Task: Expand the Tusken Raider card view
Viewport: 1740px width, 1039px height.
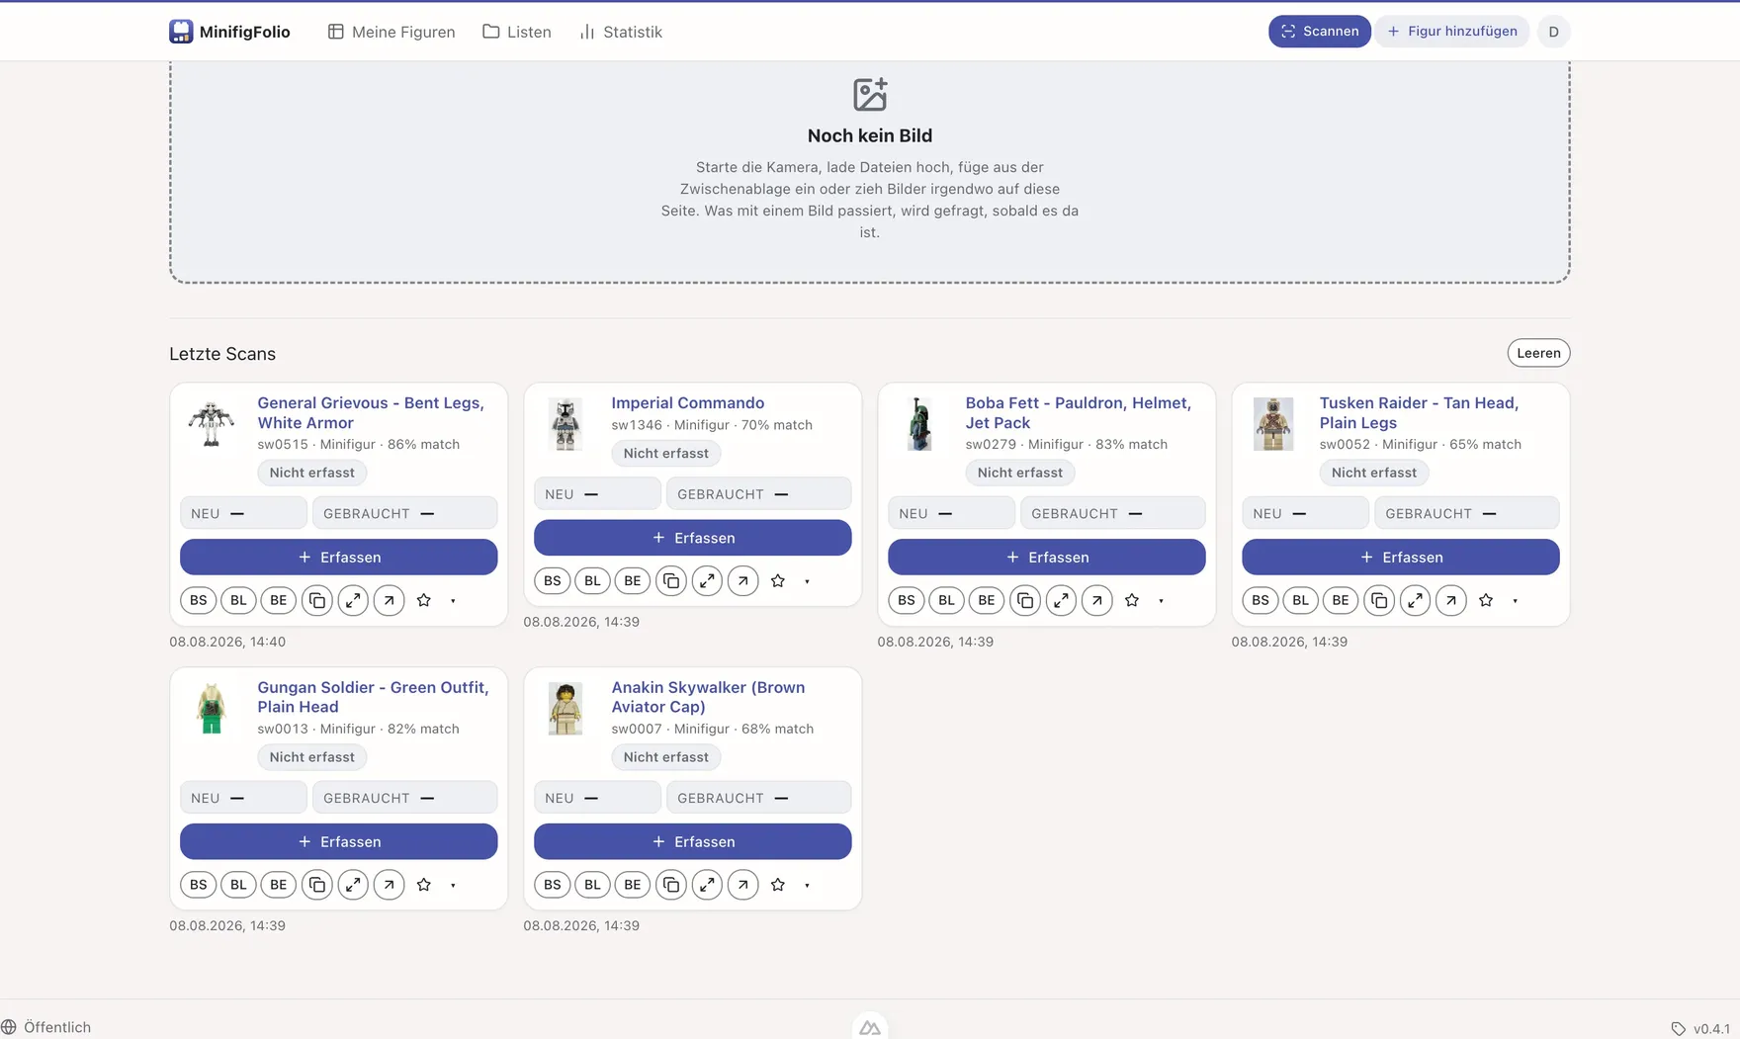Action: tap(1415, 600)
